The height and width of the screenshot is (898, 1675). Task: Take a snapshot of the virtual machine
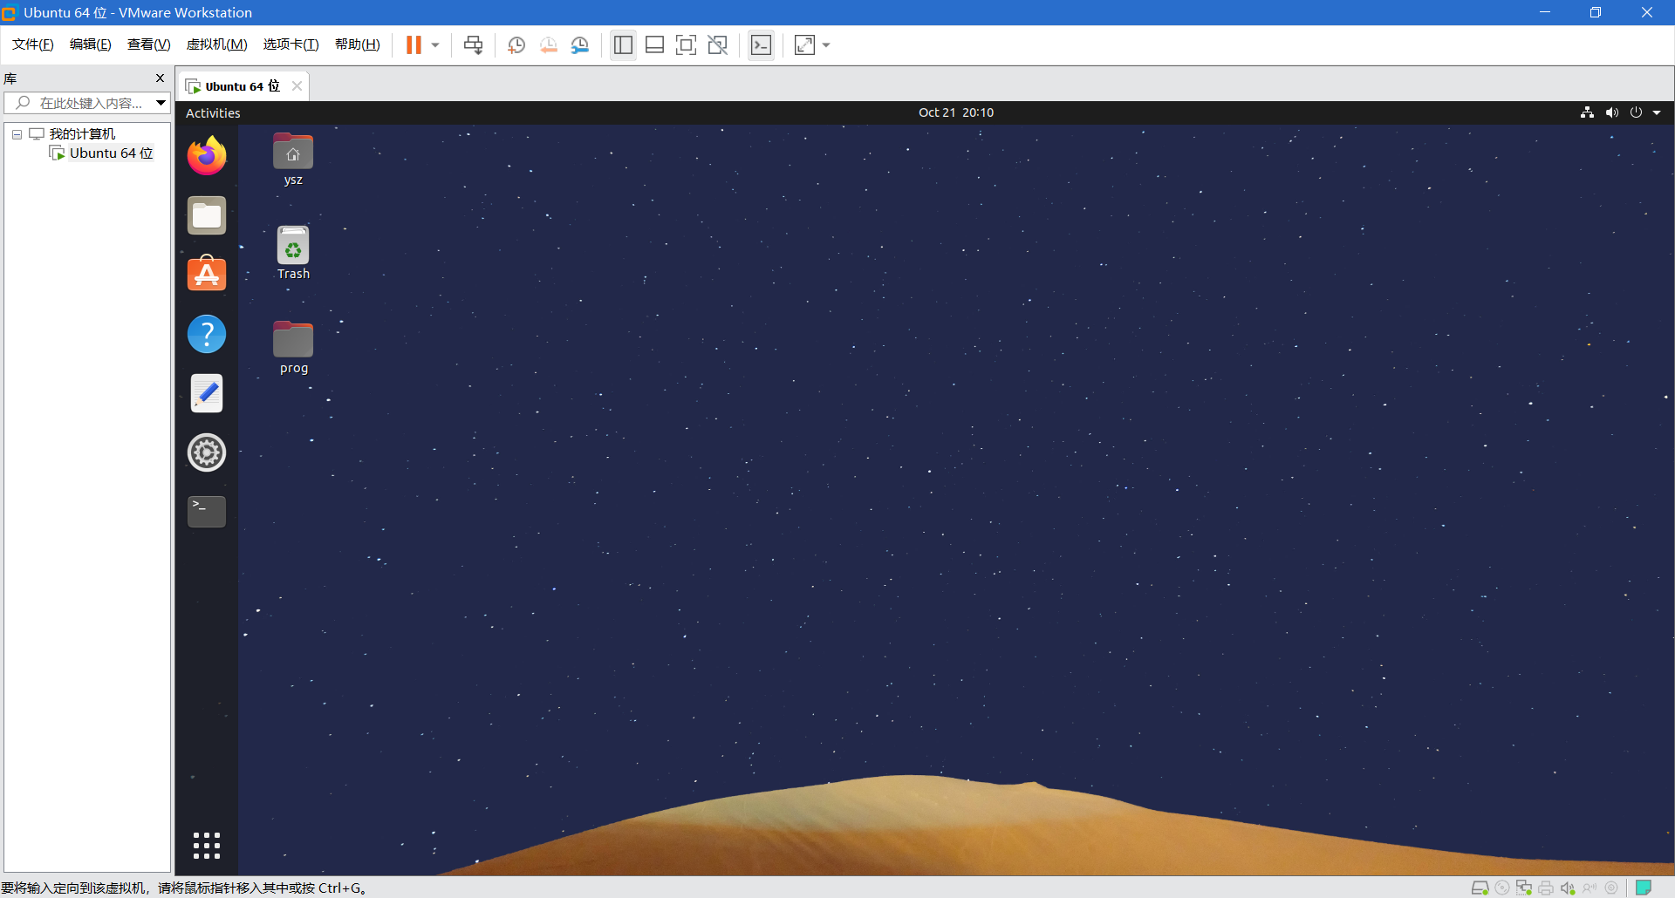click(516, 44)
